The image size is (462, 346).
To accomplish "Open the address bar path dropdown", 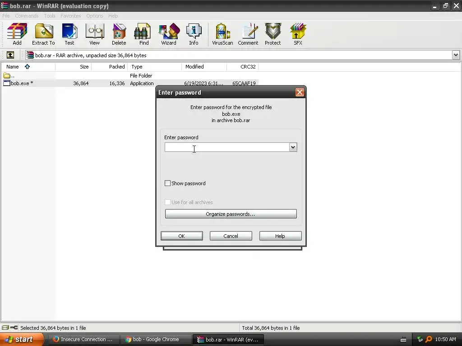I will (456, 55).
